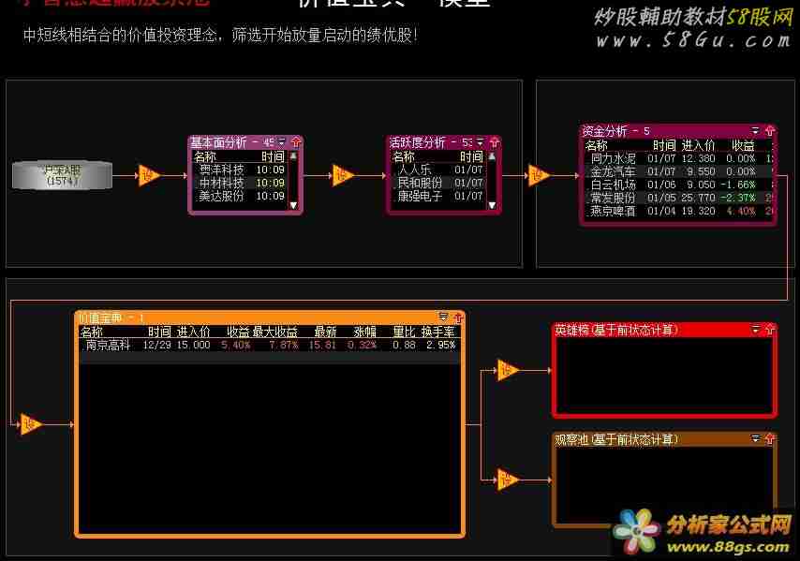800x561 pixels.
Task: Click 涨幅 column header in 价值宝典
Action: point(364,332)
